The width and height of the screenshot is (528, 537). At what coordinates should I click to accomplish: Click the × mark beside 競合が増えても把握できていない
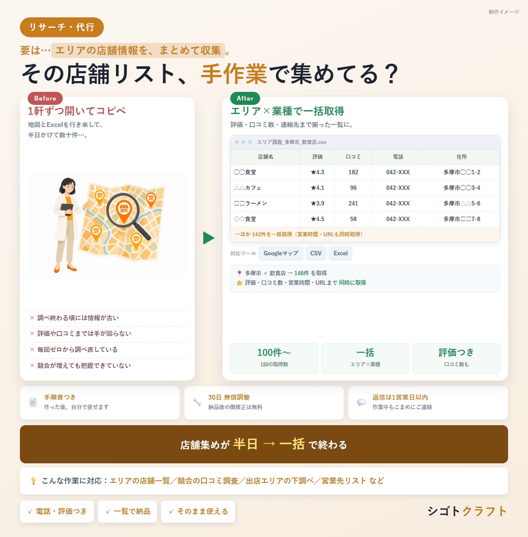(32, 365)
